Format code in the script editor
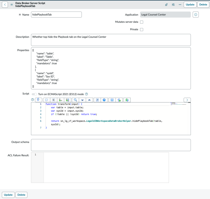 click(54, 100)
